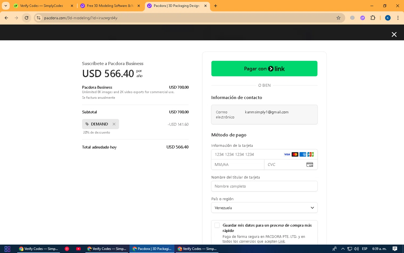This screenshot has height=253, width=404.
Task: Open Windows Start menu
Action: (x=7, y=249)
